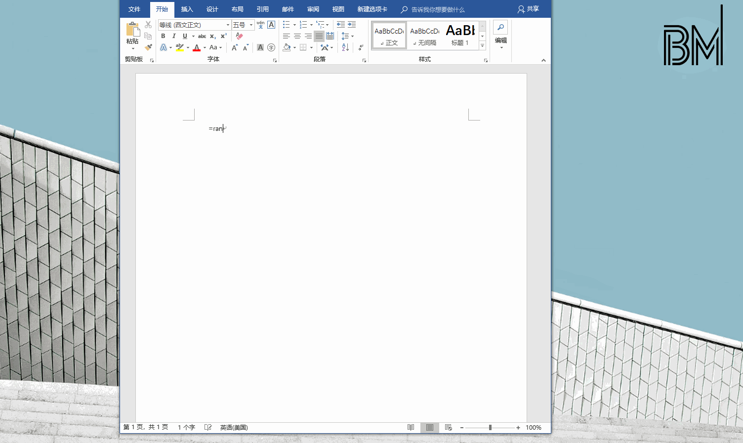
Task: Switch to the 插入 ribbon tab
Action: click(187, 9)
